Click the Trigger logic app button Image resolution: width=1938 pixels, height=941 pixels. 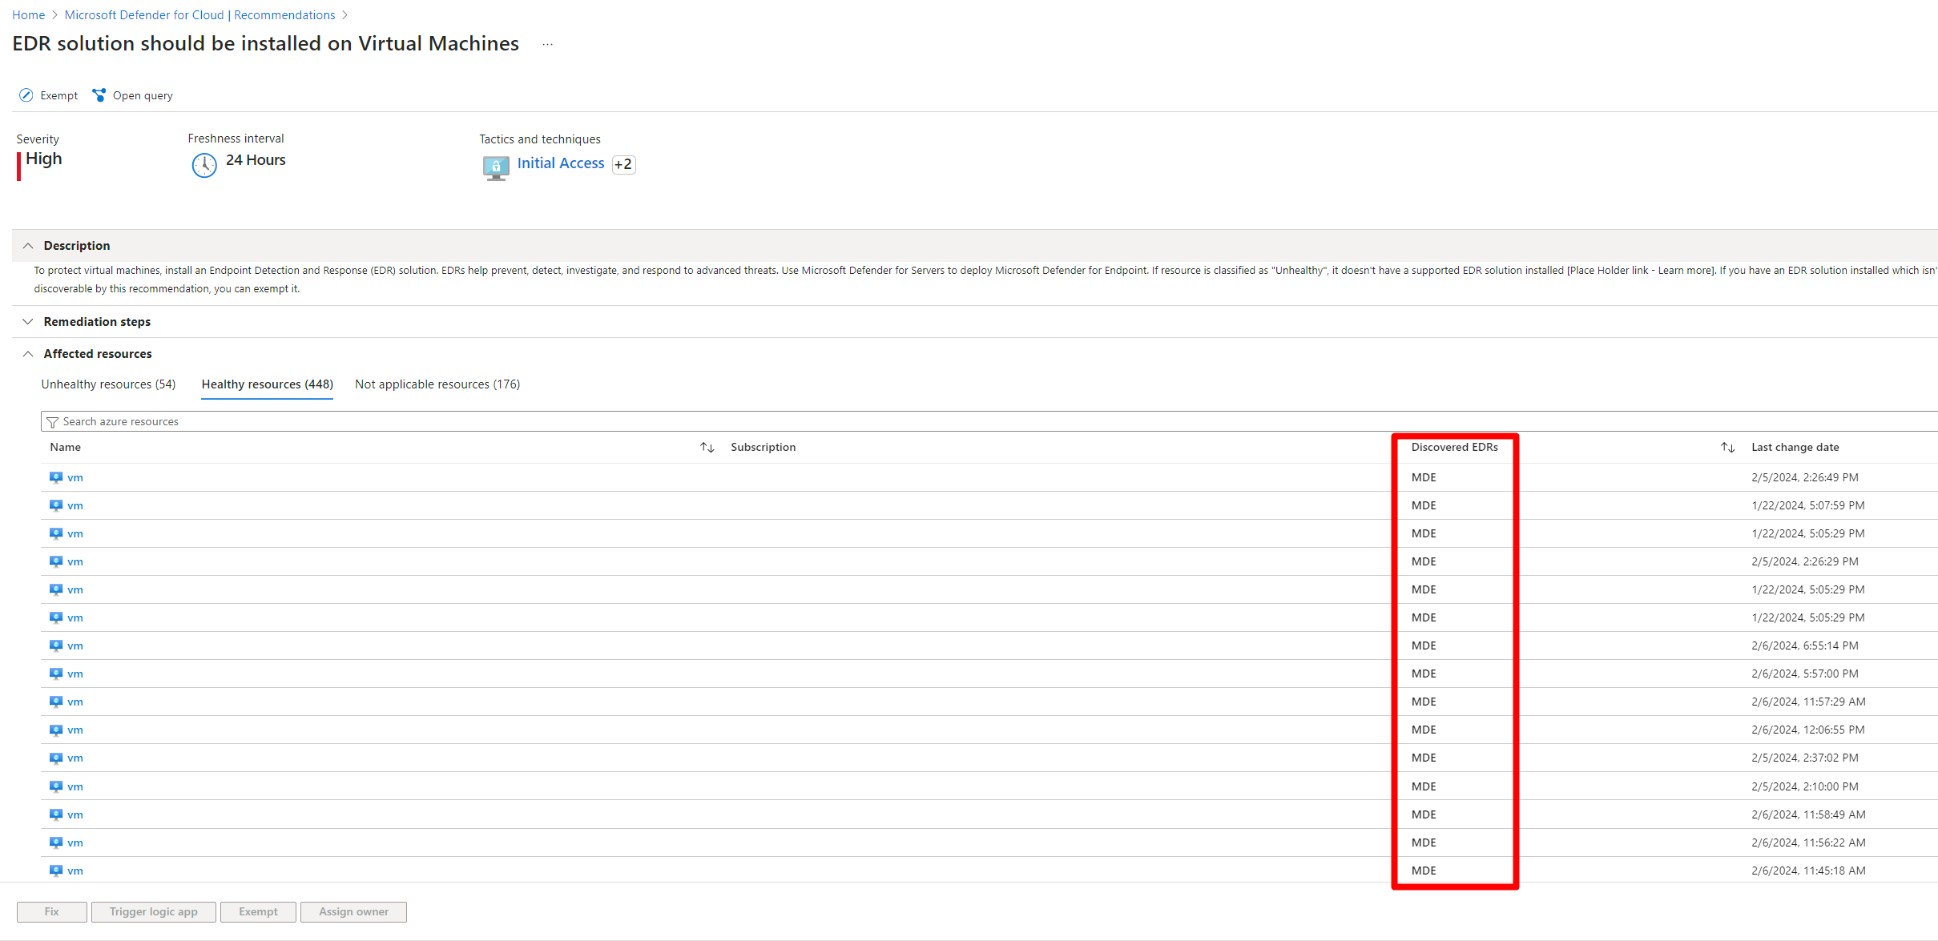click(x=154, y=912)
